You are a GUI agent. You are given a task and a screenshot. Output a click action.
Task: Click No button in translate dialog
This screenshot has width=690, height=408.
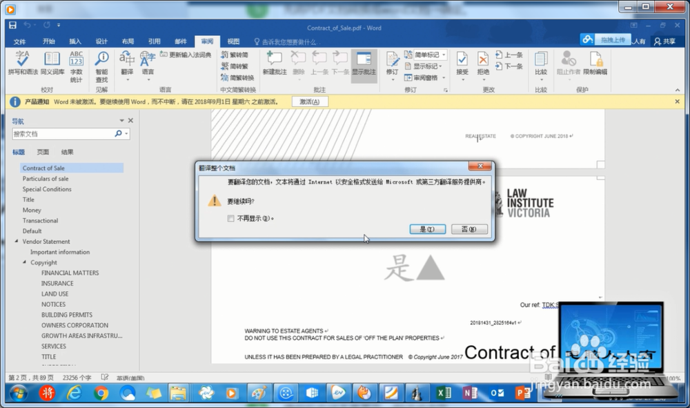tap(469, 229)
